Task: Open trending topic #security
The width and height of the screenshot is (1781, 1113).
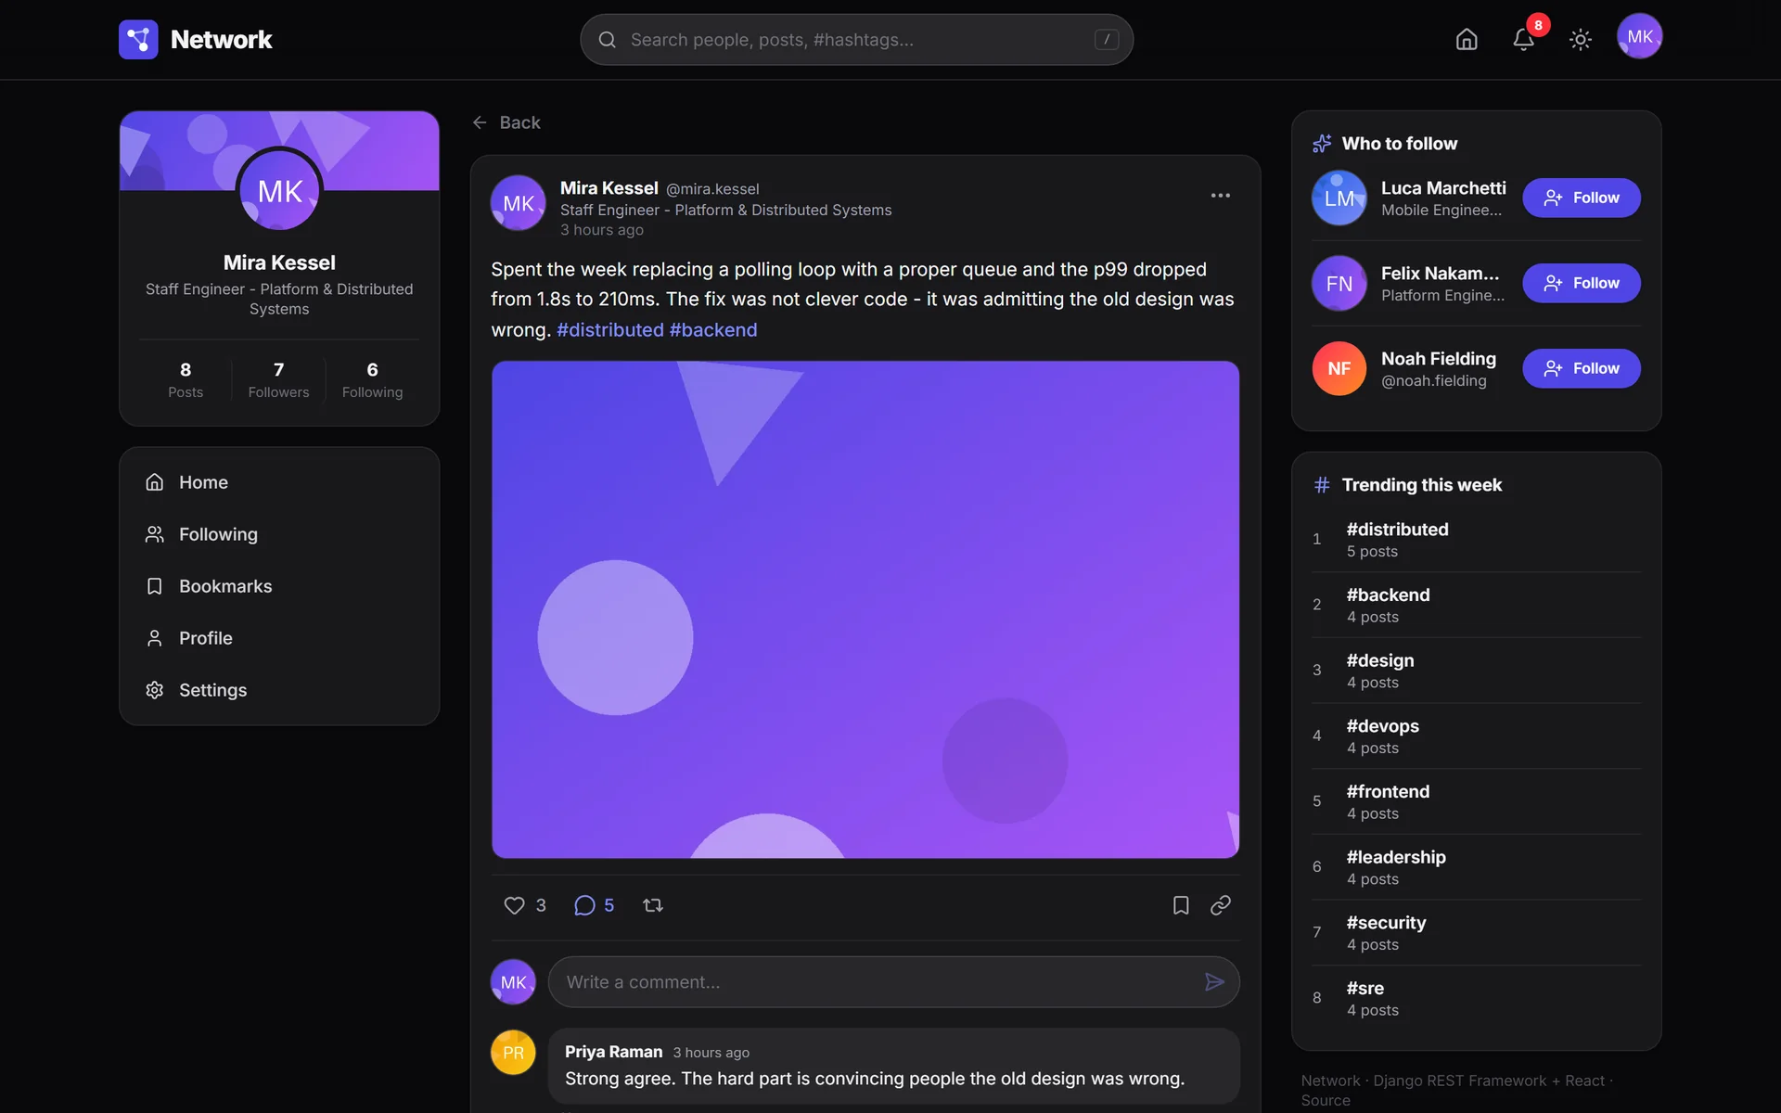Action: pyautogui.click(x=1476, y=933)
